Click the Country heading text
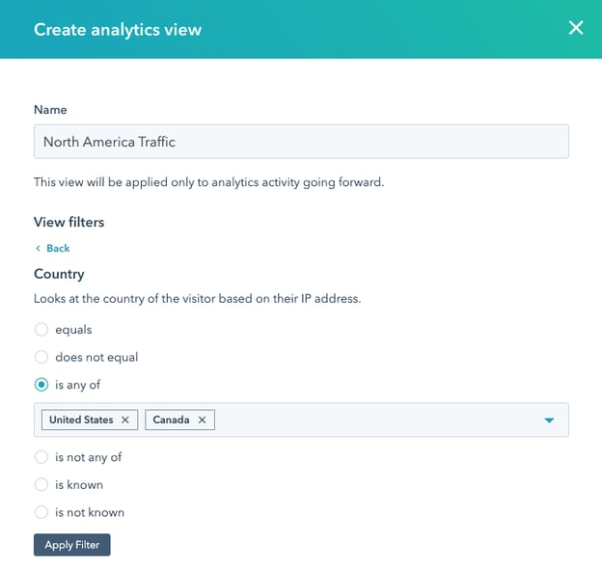Screen dimensions: 602x569 pyautogui.click(x=59, y=274)
